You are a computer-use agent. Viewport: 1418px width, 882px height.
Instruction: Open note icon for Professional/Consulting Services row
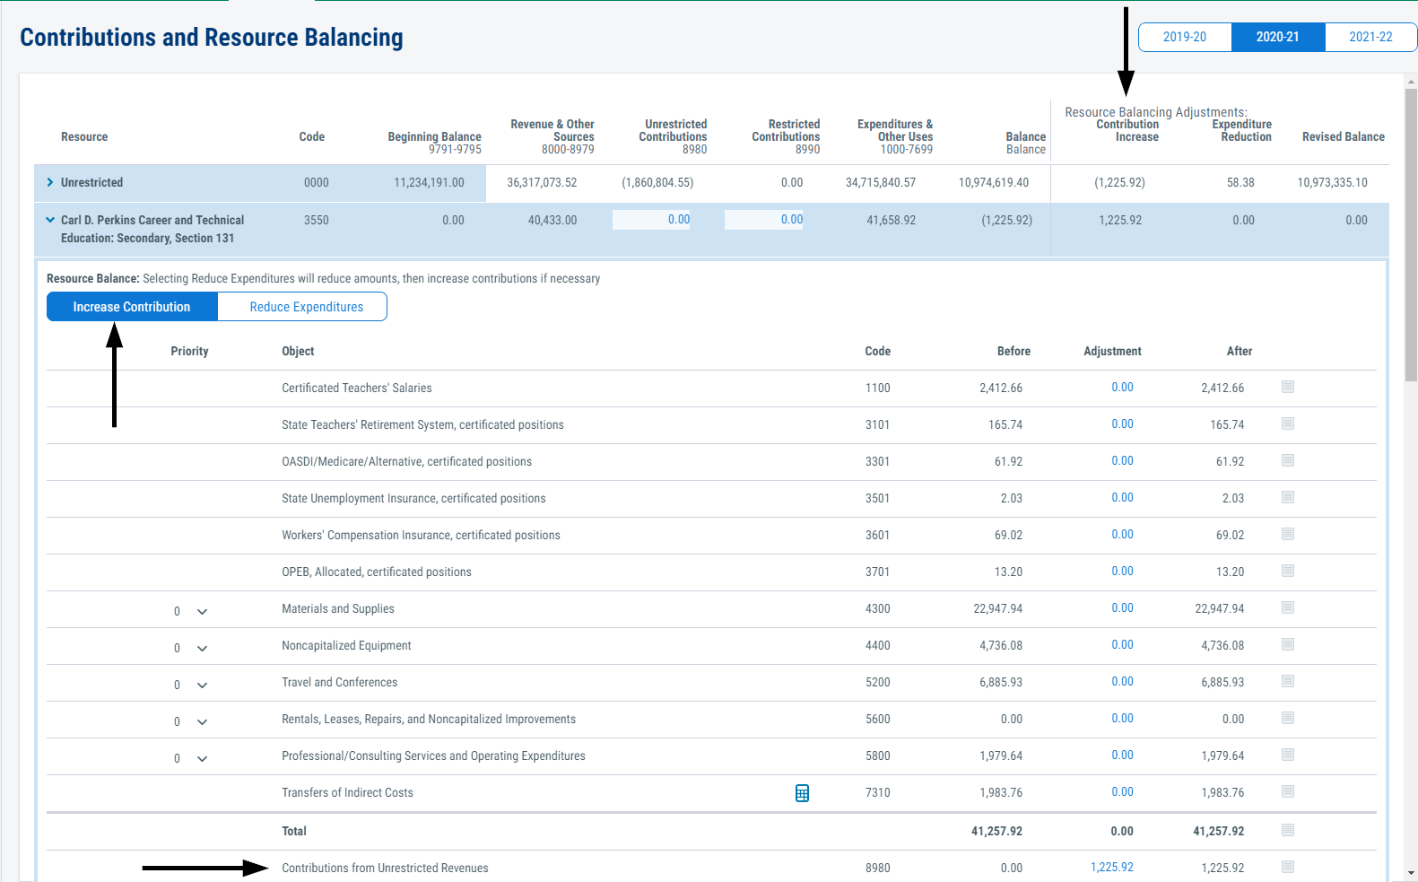click(1288, 755)
